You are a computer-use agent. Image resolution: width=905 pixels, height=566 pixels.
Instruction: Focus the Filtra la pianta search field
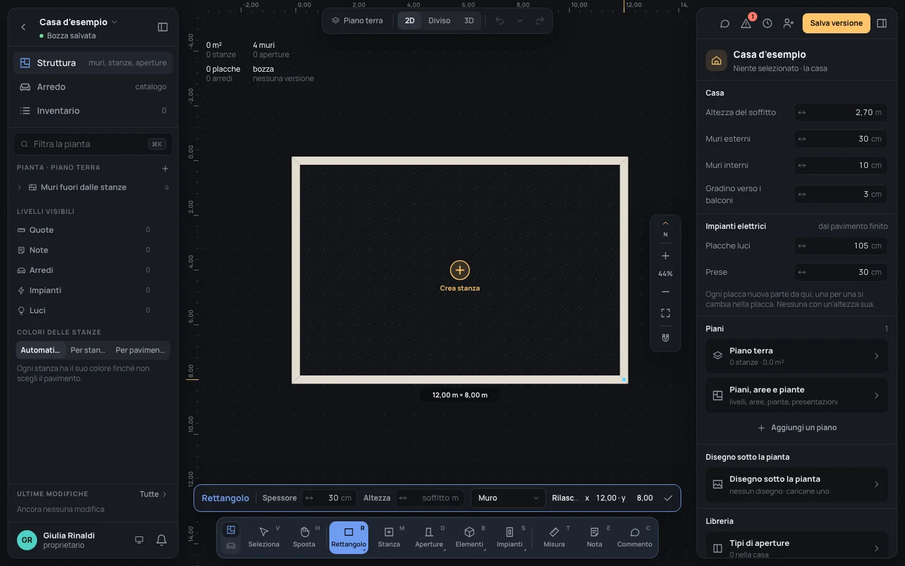93,144
